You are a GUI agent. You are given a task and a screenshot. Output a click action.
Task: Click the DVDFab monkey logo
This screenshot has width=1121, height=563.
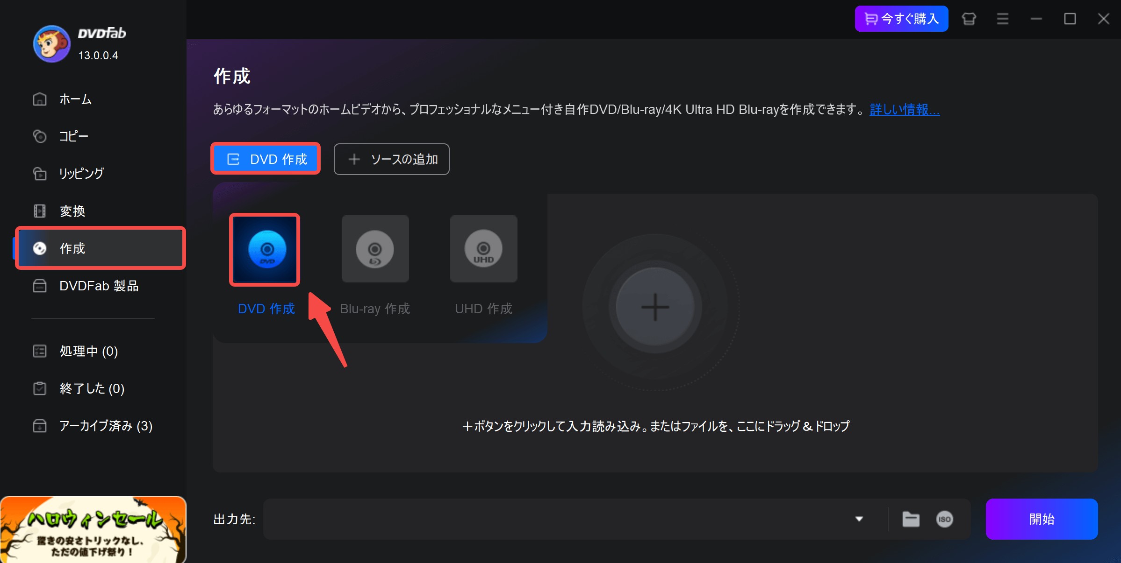coord(51,44)
